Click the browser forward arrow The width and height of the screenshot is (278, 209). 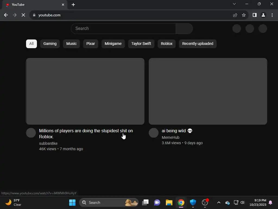point(15,15)
